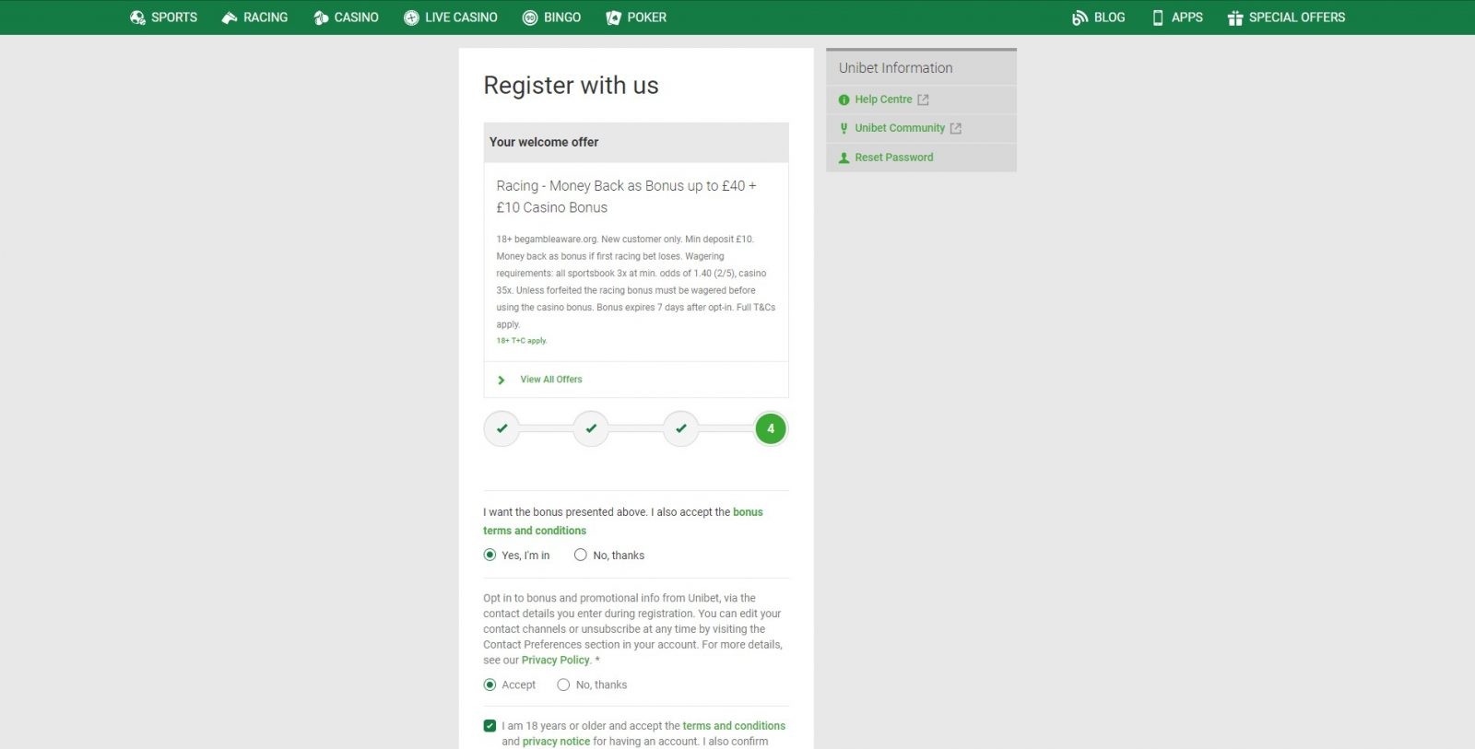Open the Help Centre link
1475x749 pixels.
pos(883,99)
